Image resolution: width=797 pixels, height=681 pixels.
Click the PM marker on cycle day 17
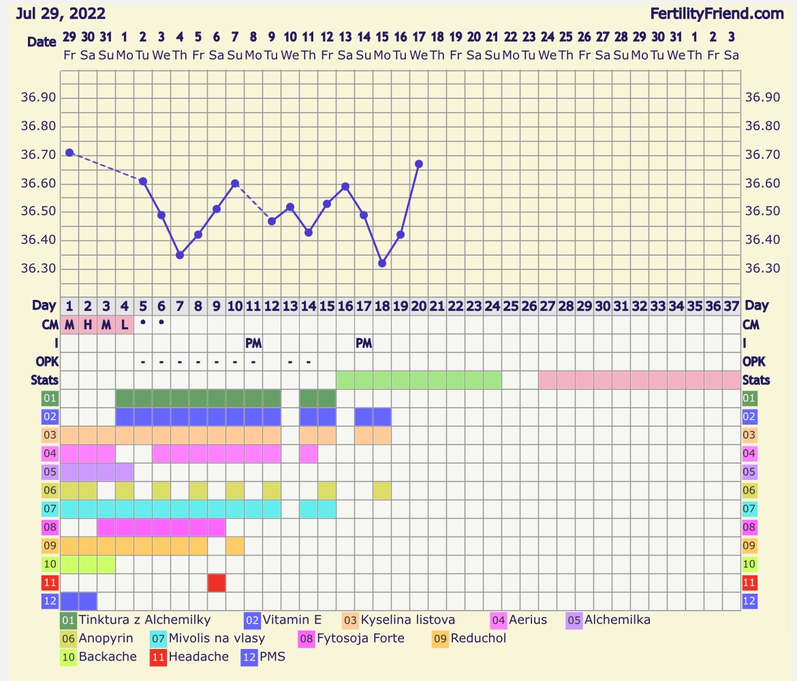(364, 344)
